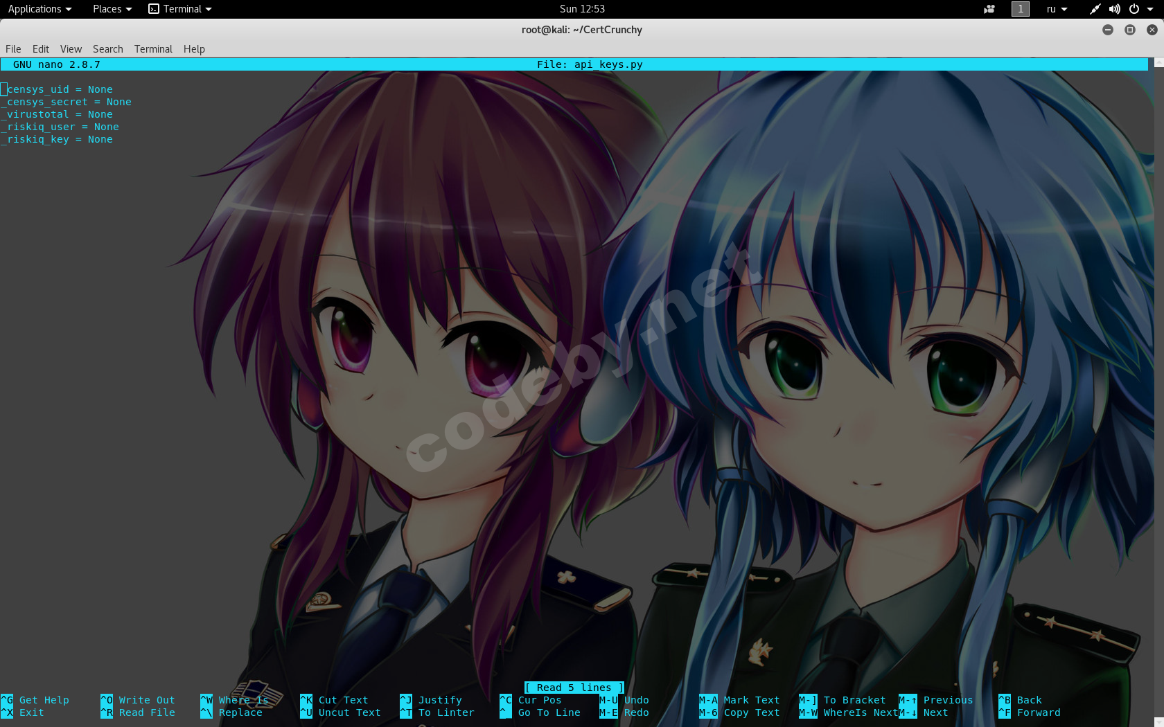Click the network status icon in tray
1164x727 pixels.
tap(1095, 9)
